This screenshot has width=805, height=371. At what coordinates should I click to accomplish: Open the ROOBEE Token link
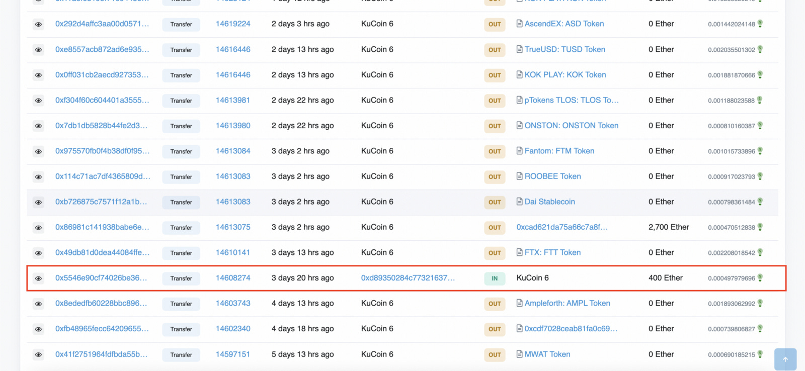click(x=552, y=176)
